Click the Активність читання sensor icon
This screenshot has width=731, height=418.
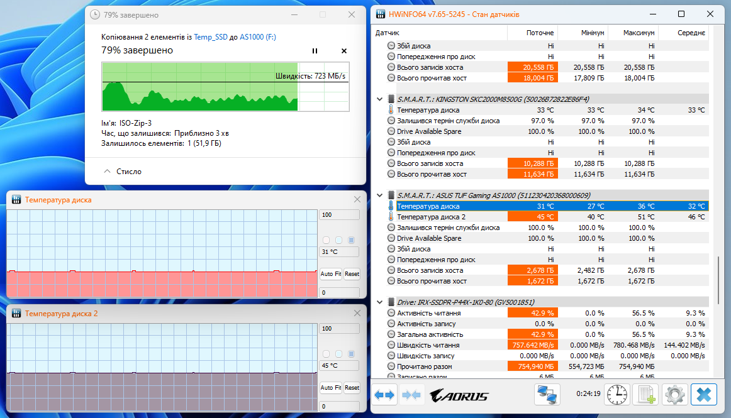[391, 312]
